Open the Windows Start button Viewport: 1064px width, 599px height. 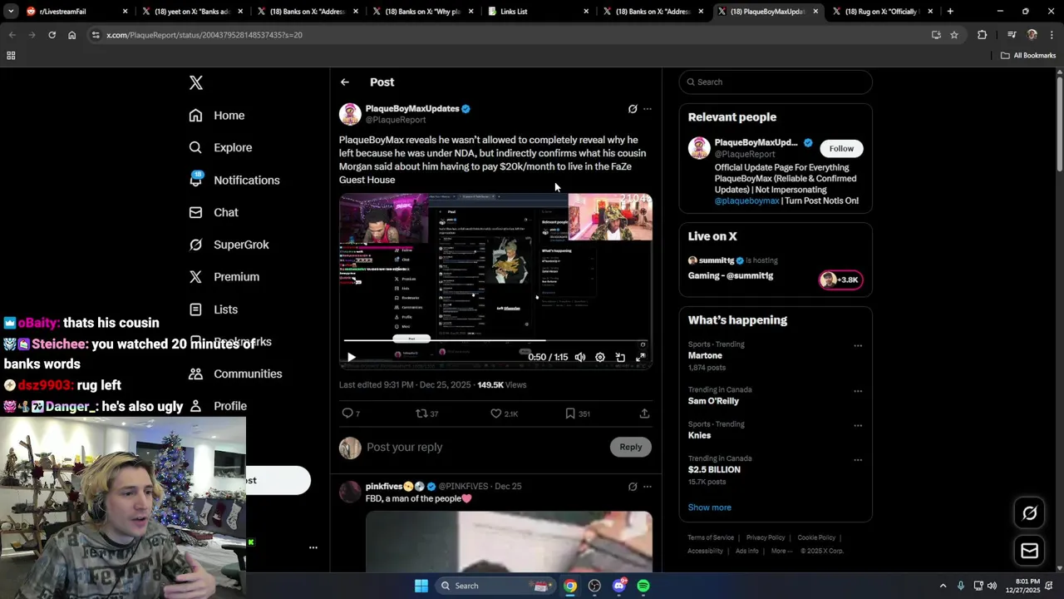pyautogui.click(x=421, y=586)
